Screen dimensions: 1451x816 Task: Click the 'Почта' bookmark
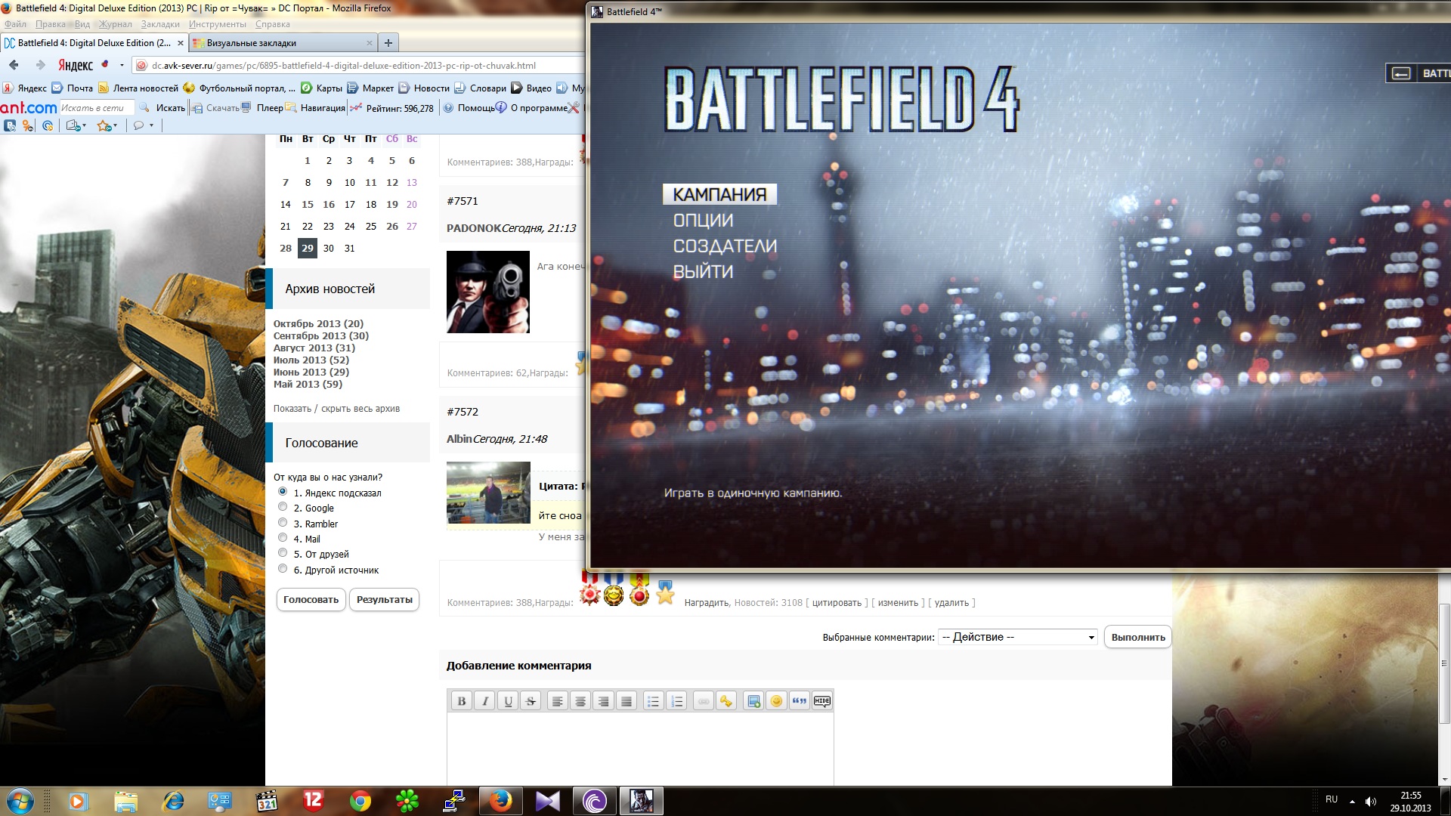(73, 88)
